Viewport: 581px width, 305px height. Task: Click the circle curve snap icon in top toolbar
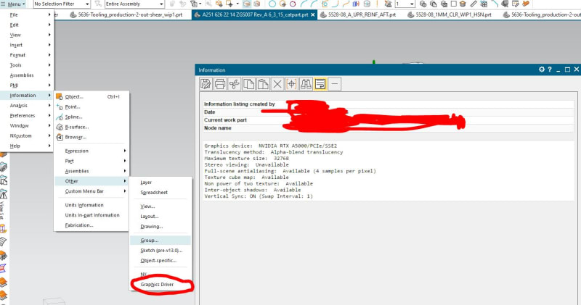click(x=272, y=4)
